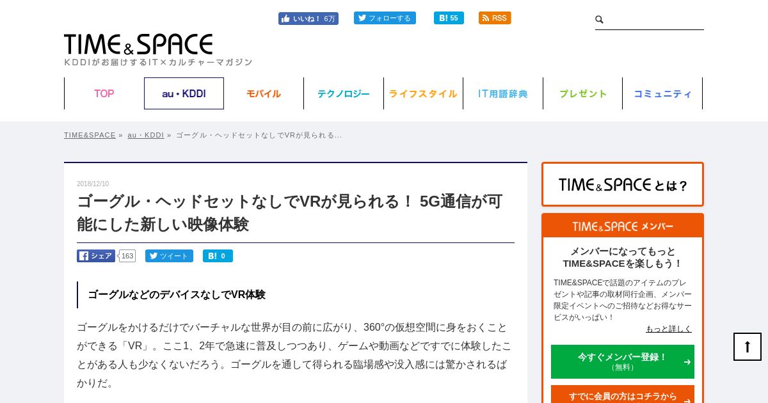Click the orange すでに会員の方はコチラから button

click(x=623, y=395)
